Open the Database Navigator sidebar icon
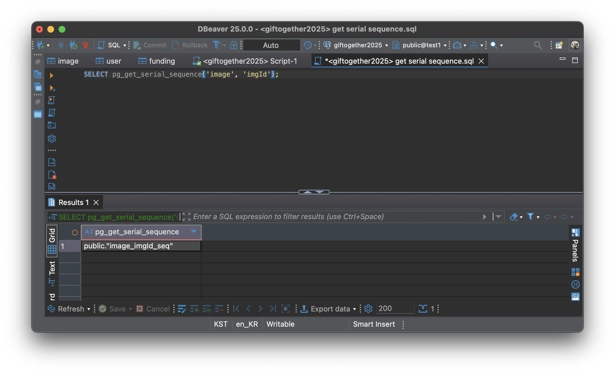Screen dimensions: 615x374 [38, 75]
